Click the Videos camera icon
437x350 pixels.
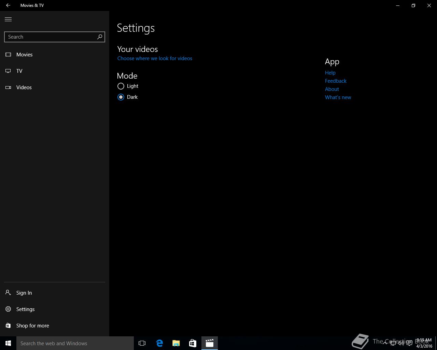click(8, 87)
